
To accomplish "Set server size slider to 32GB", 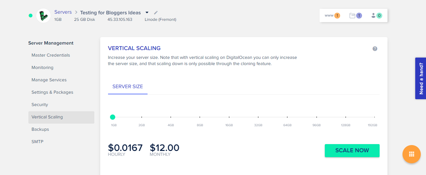I will point(258,117).
